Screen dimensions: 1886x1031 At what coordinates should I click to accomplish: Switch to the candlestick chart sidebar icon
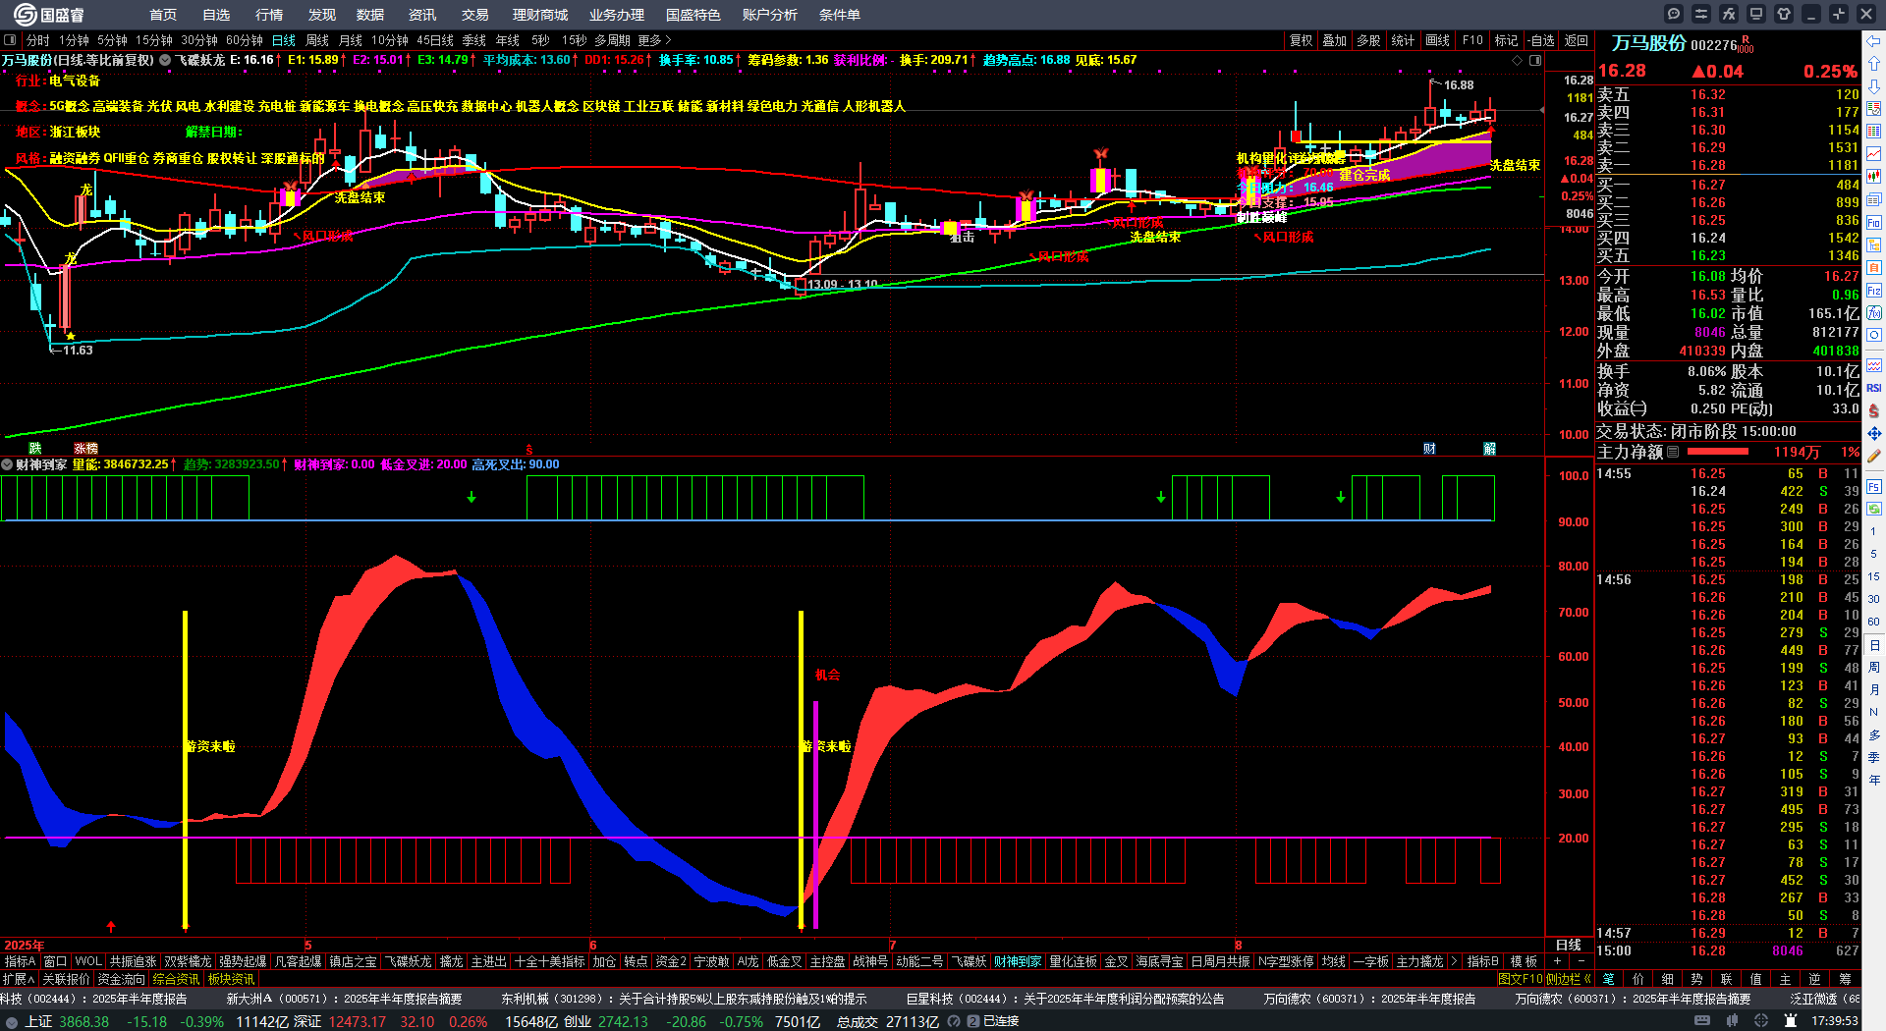[x=1874, y=177]
